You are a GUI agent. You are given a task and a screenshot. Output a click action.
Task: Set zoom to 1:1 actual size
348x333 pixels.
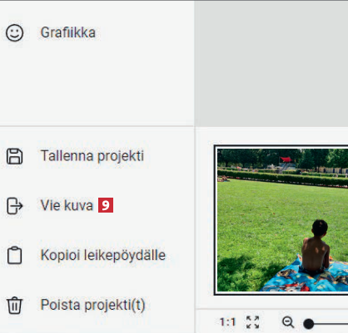(x=227, y=322)
